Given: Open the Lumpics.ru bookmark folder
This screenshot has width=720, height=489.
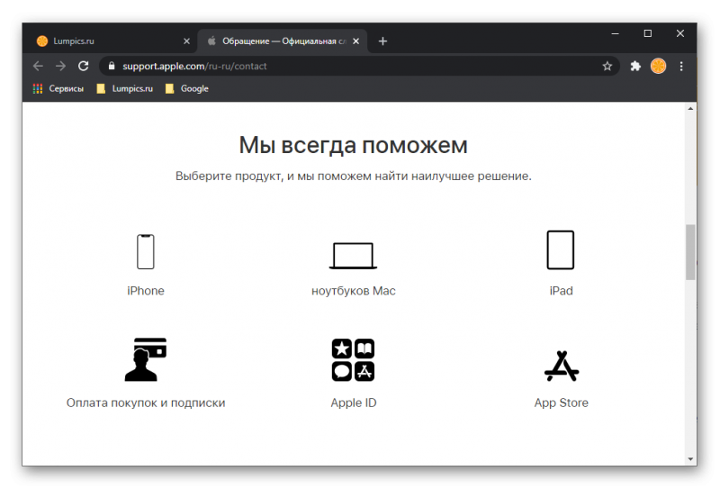Looking at the screenshot, I should coord(124,88).
